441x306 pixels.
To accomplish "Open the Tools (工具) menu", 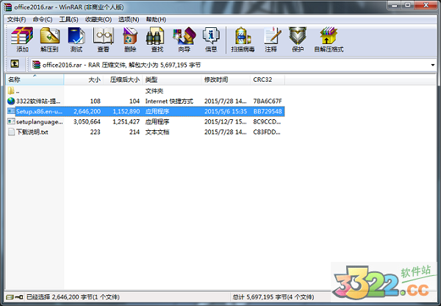I will [68, 19].
